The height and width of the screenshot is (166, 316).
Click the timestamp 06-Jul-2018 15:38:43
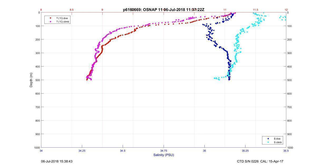[57, 161]
